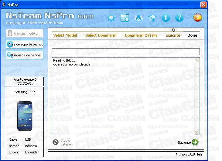Screen dimensions: 222x161
Task: Open Busqueda de pagina
Action: point(25,55)
